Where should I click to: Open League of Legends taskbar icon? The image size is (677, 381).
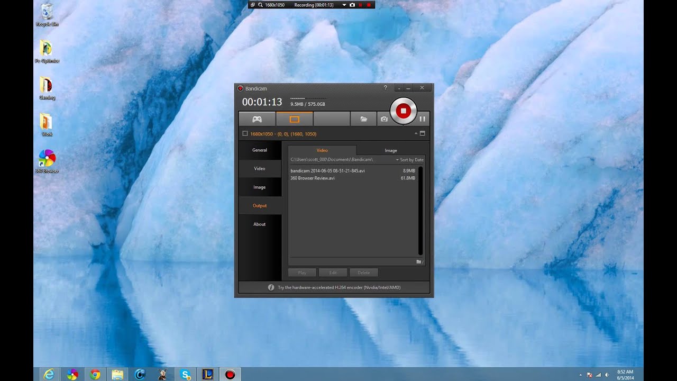point(207,375)
